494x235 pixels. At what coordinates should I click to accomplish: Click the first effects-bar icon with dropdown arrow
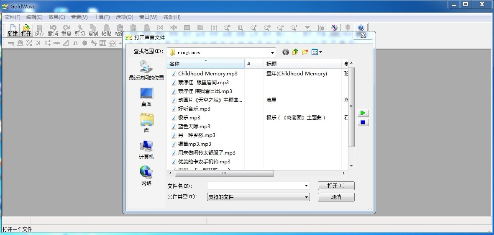tap(11, 43)
